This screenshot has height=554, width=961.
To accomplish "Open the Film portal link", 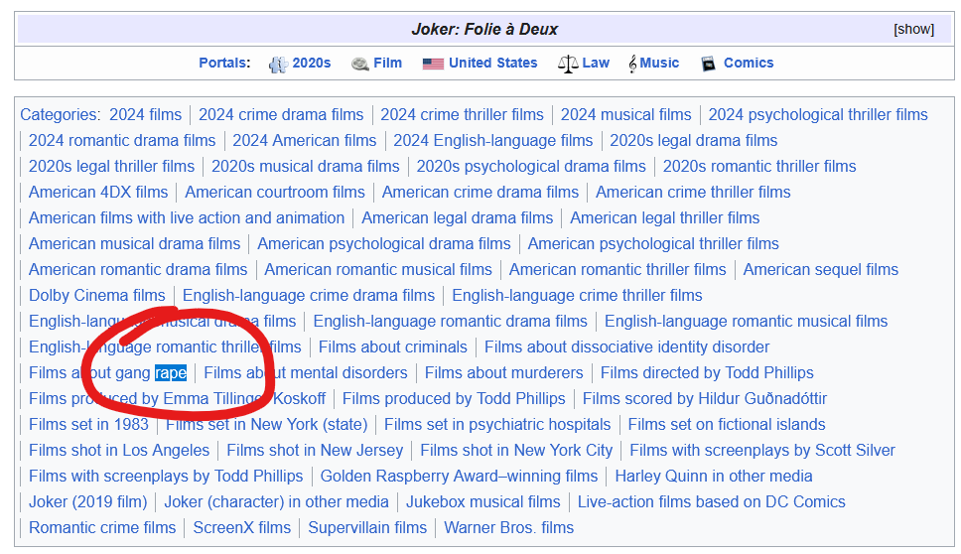I will click(x=387, y=64).
